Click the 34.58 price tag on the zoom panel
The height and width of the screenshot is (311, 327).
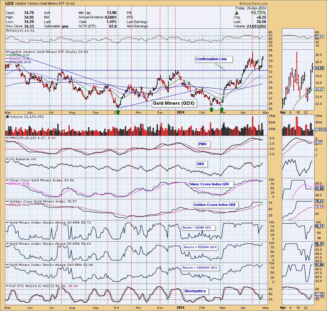pyautogui.click(x=319, y=68)
